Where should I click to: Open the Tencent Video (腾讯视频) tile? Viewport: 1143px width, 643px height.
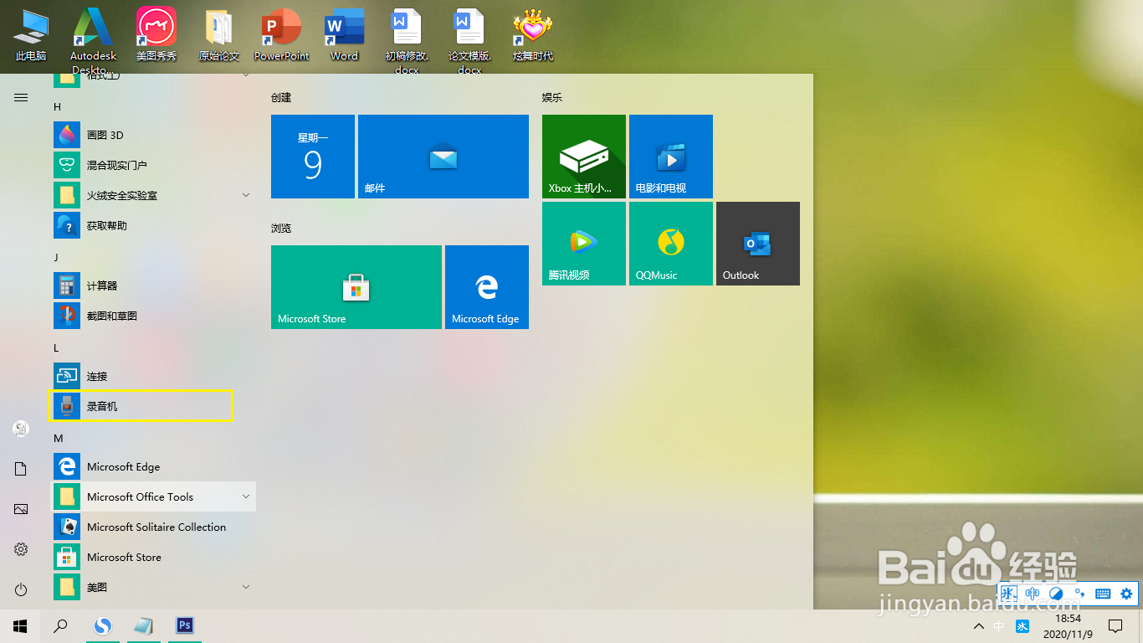[x=584, y=244]
